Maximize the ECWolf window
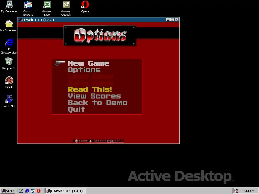The height and width of the screenshot is (194, 259). click(172, 20)
